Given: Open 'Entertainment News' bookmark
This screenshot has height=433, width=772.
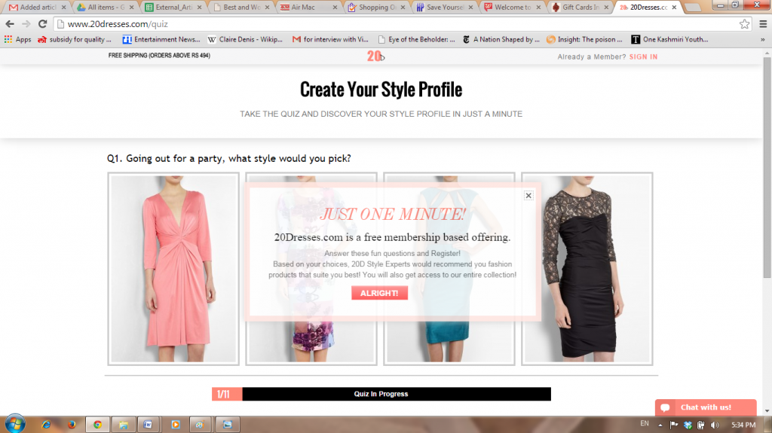Looking at the screenshot, I should [x=161, y=39].
